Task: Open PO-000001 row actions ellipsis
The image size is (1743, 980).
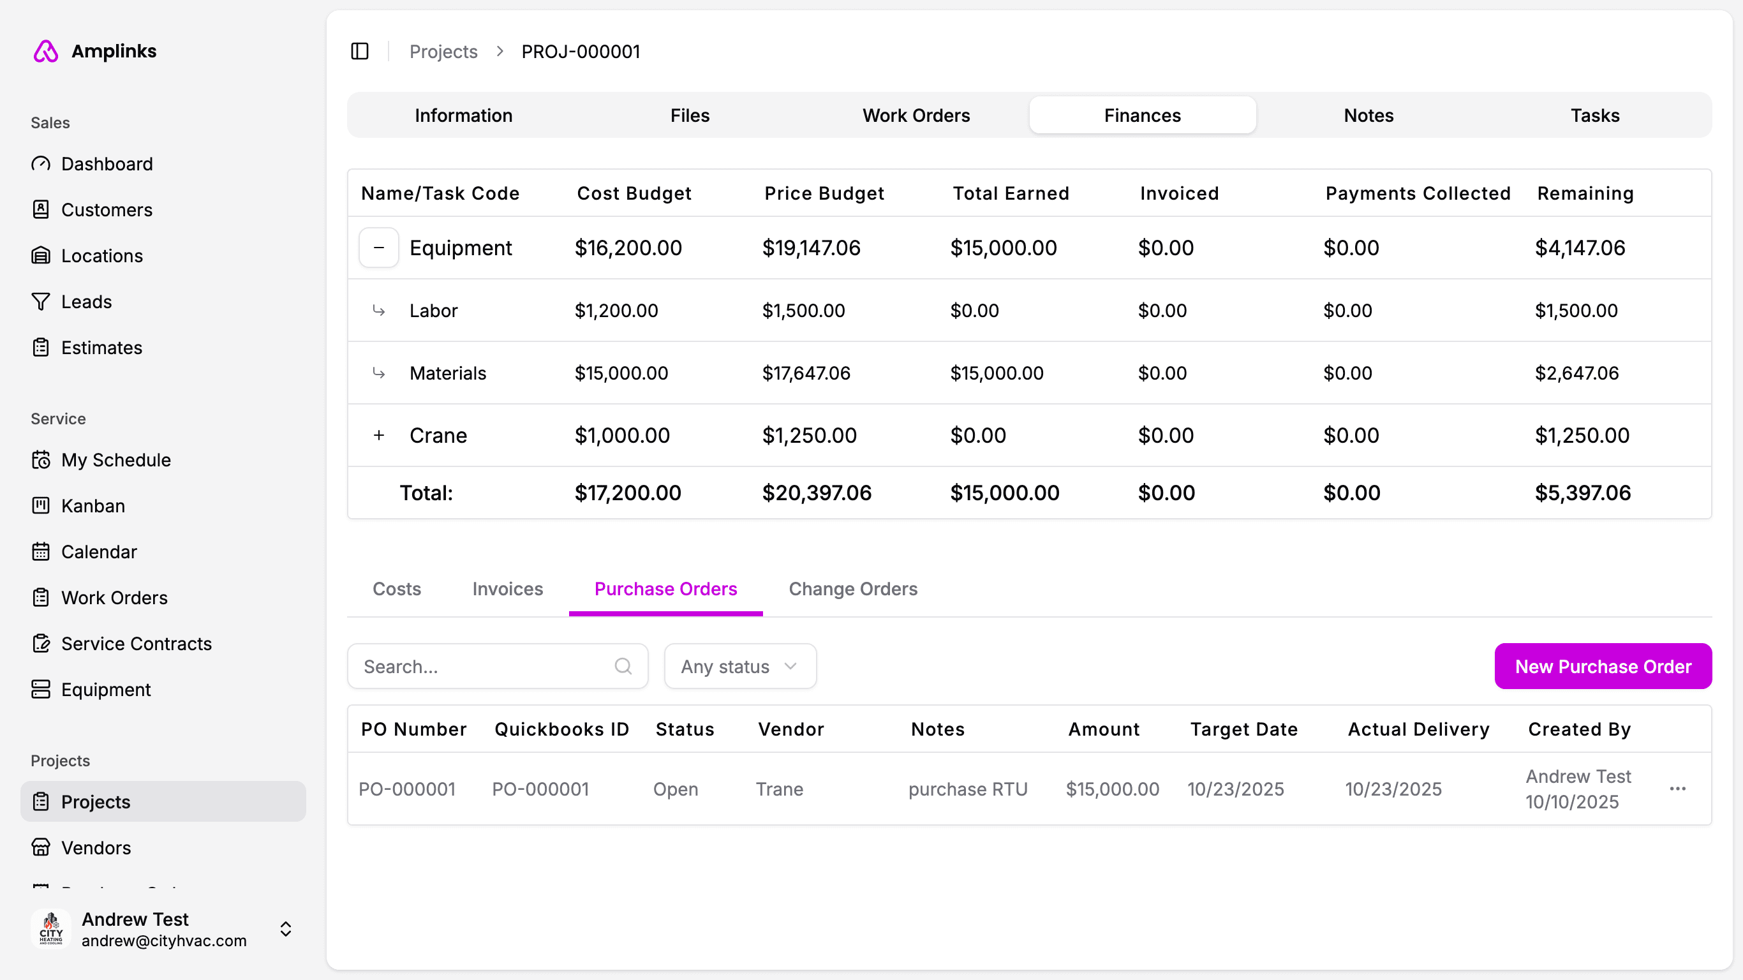Action: [1677, 789]
